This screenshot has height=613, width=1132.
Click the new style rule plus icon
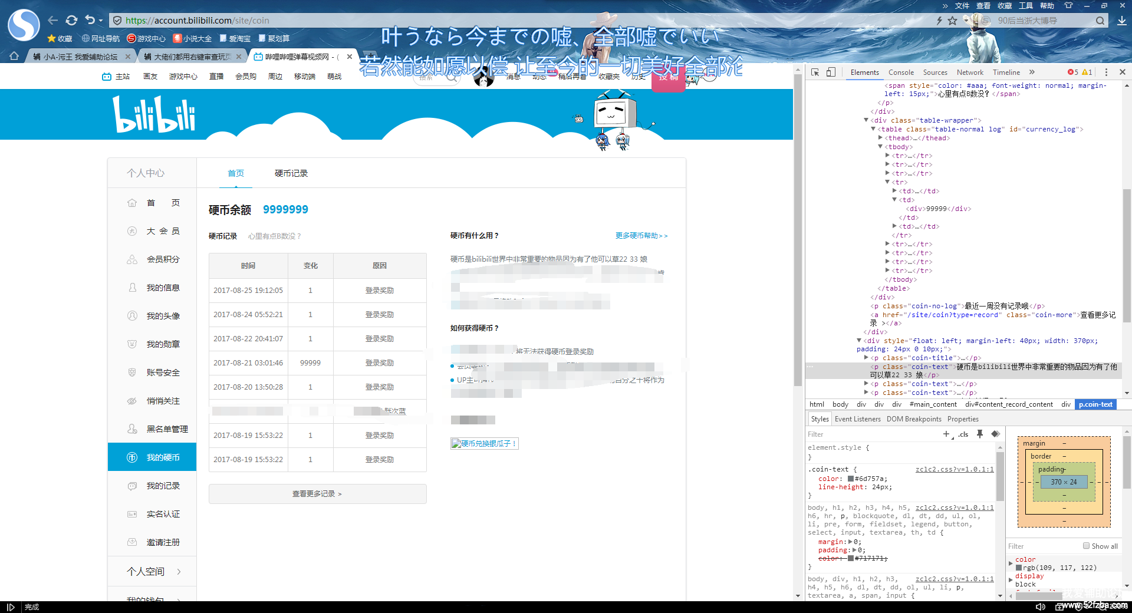point(946,434)
